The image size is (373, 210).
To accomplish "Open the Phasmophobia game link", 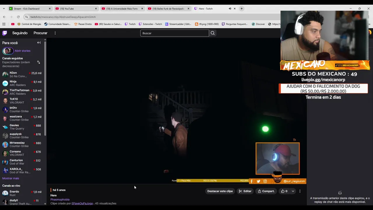I will [60, 199].
